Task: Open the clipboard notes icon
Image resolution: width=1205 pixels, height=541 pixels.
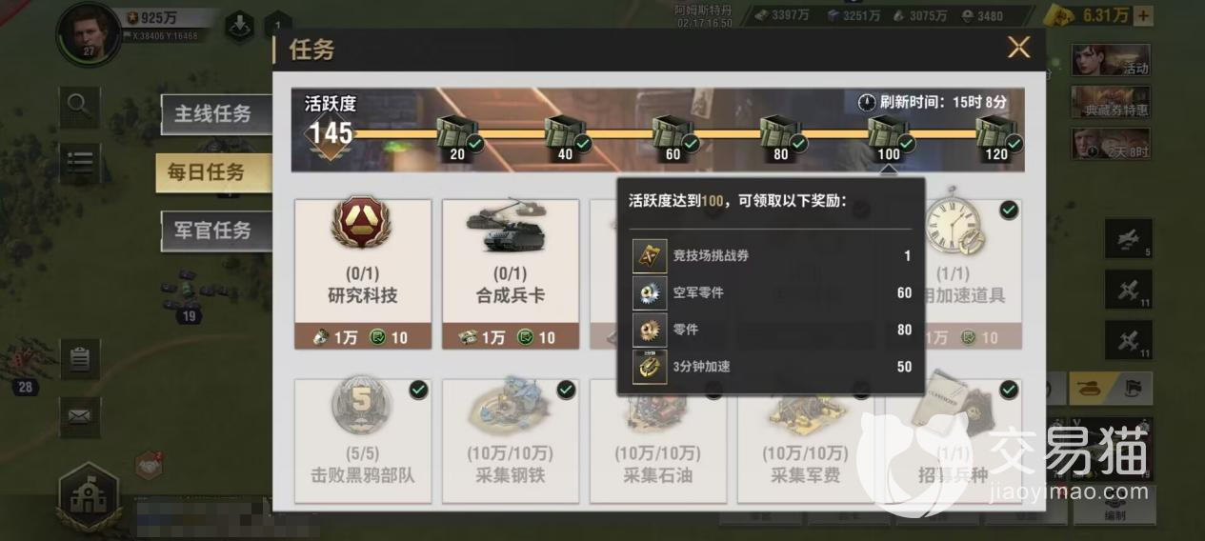Action: click(78, 359)
